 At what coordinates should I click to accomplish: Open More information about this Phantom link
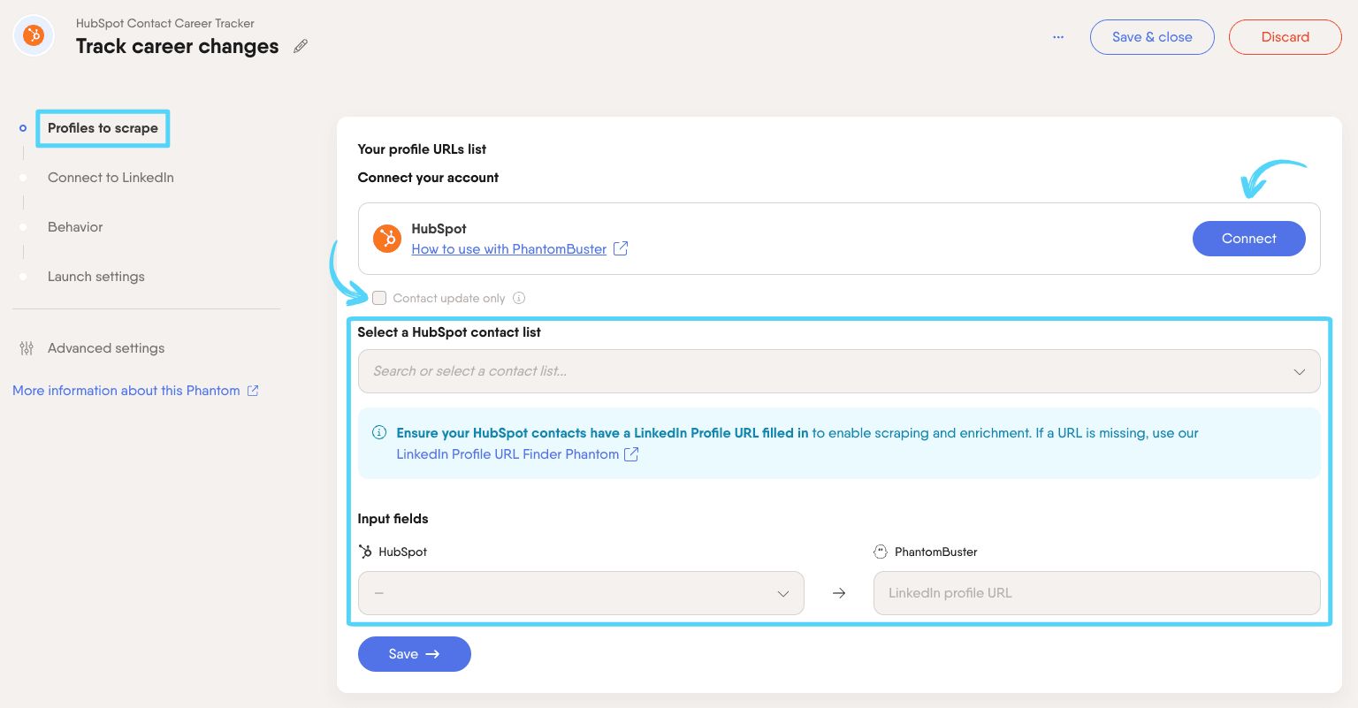point(126,391)
